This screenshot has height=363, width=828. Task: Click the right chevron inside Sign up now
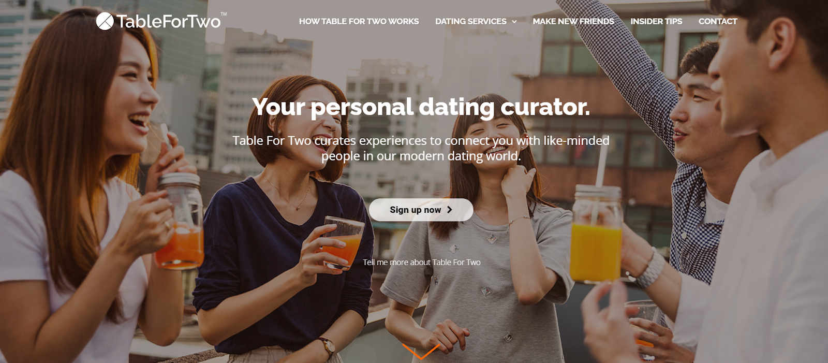[x=449, y=210]
